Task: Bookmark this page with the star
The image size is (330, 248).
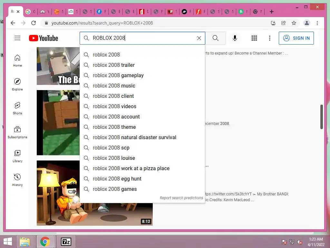Action: tap(294, 23)
